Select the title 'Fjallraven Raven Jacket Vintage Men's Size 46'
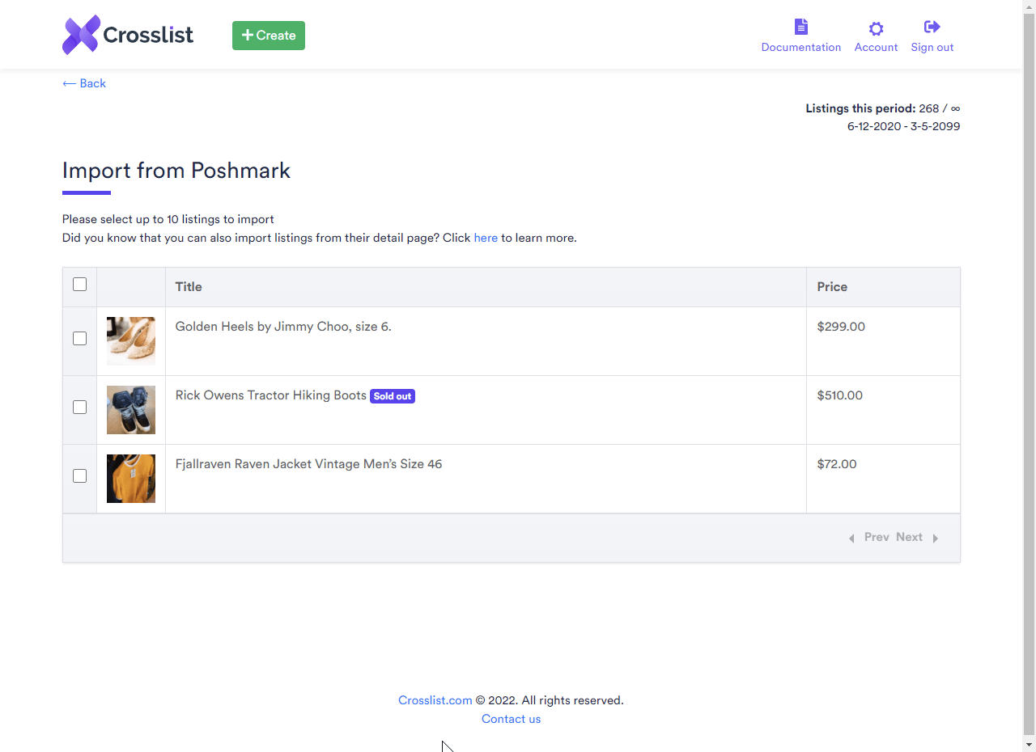 point(308,464)
